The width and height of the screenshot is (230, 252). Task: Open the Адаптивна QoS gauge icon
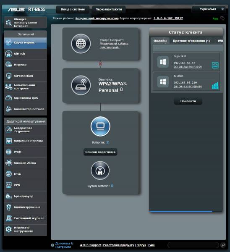pos(9,98)
